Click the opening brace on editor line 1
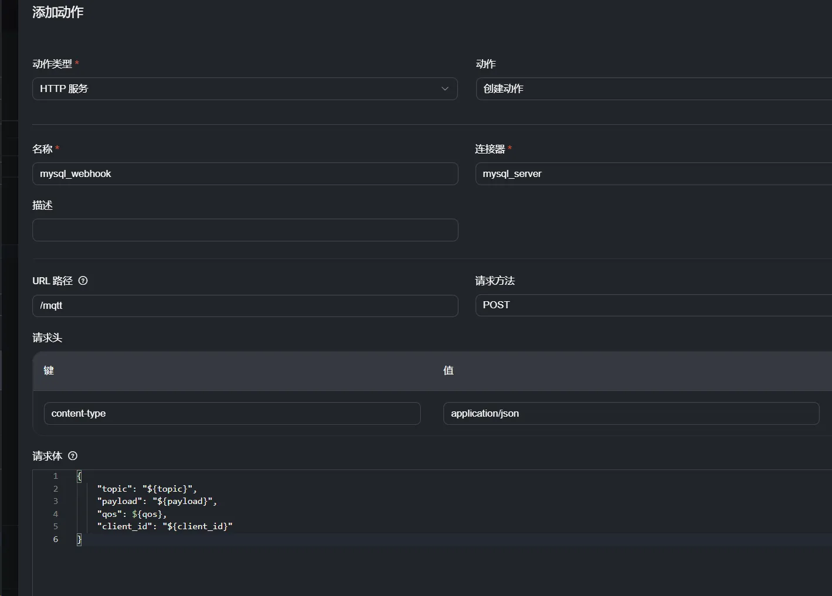Viewport: 832px width, 596px height. tap(79, 476)
